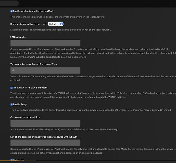Disable the Enable Relay checkbox
The width and height of the screenshot is (176, 163).
[x=11, y=105]
